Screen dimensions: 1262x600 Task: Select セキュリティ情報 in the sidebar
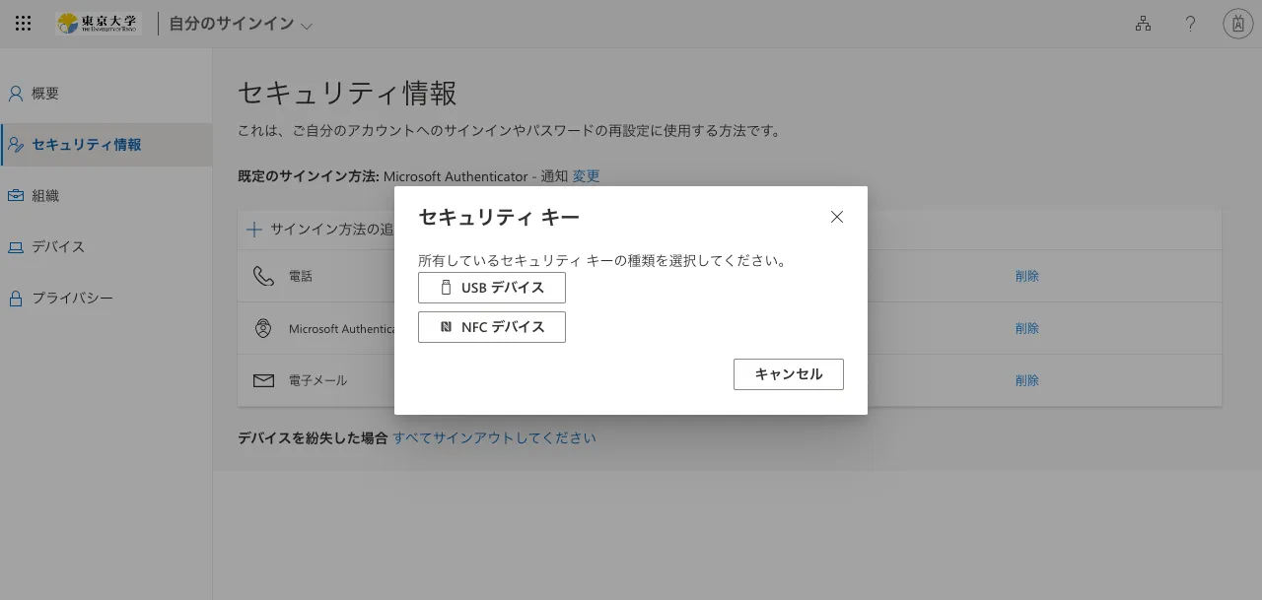click(86, 145)
